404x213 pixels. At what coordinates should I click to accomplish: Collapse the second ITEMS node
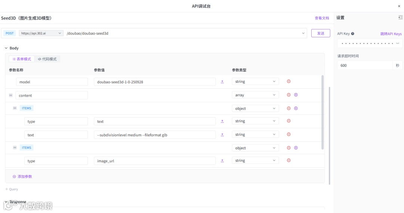click(15, 148)
